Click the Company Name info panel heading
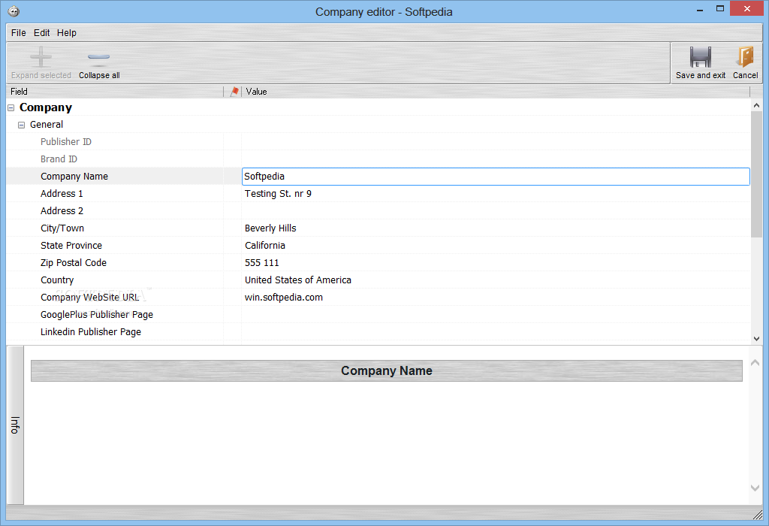The image size is (769, 526). 387,371
